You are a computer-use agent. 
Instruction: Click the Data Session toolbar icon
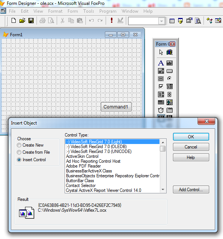(x=180, y=21)
